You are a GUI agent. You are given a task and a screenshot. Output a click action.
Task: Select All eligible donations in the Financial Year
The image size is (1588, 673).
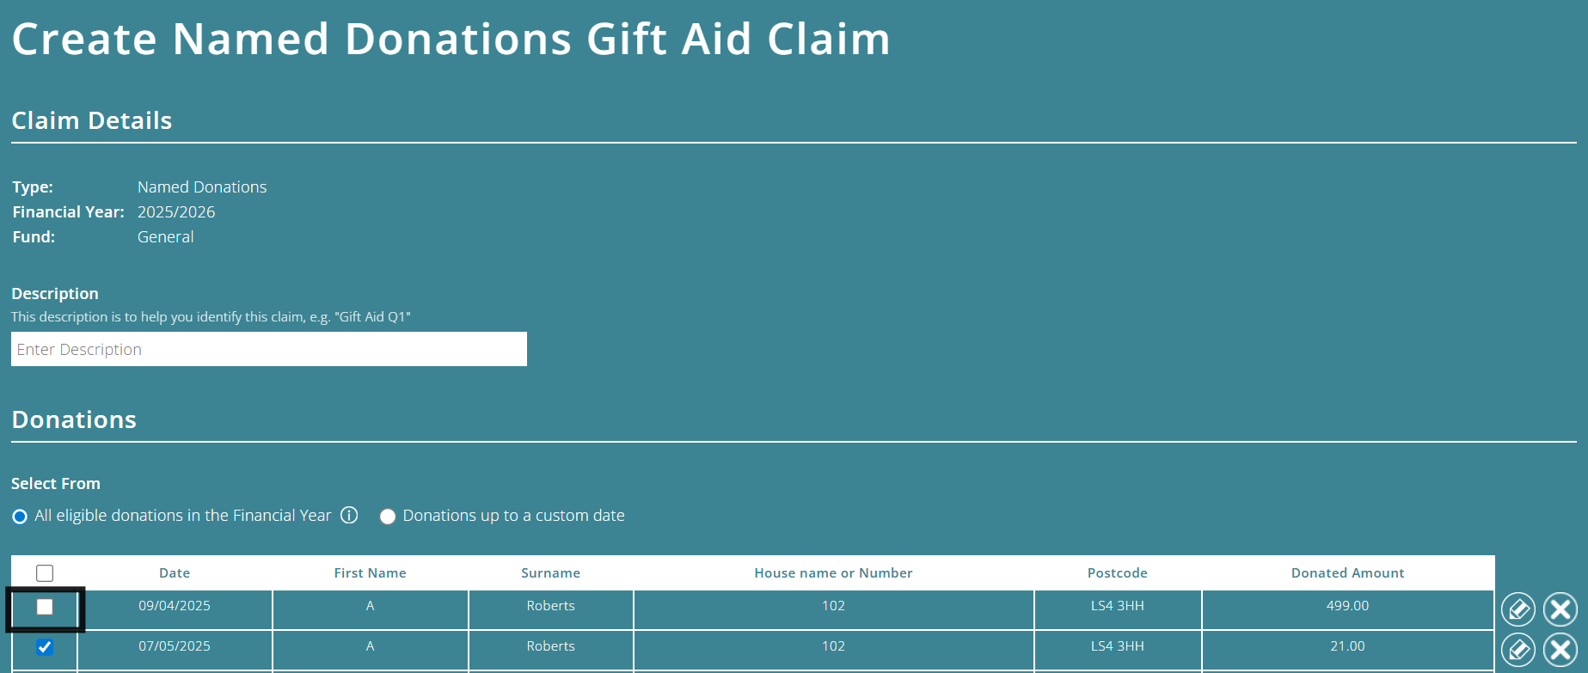click(19, 516)
